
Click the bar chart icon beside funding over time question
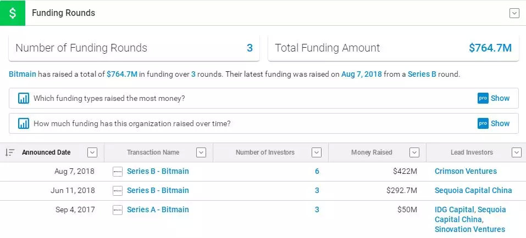(x=24, y=123)
